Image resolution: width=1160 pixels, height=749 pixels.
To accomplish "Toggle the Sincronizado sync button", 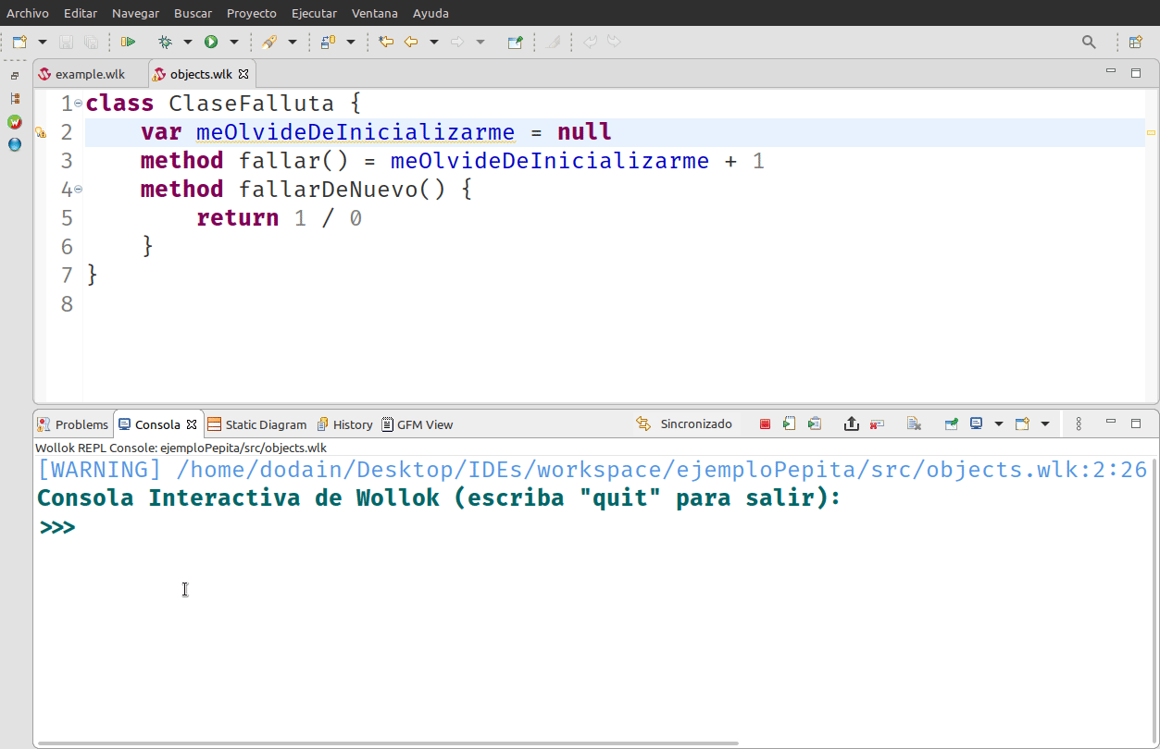I will point(684,424).
